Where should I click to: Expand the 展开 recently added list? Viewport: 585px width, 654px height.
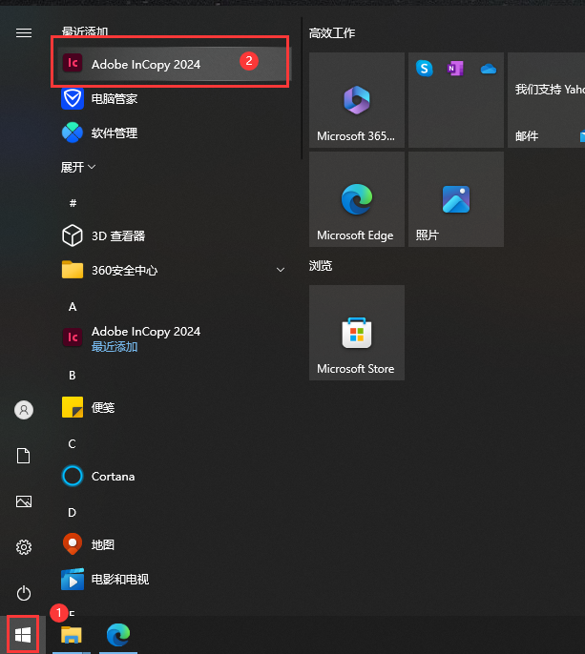(78, 167)
